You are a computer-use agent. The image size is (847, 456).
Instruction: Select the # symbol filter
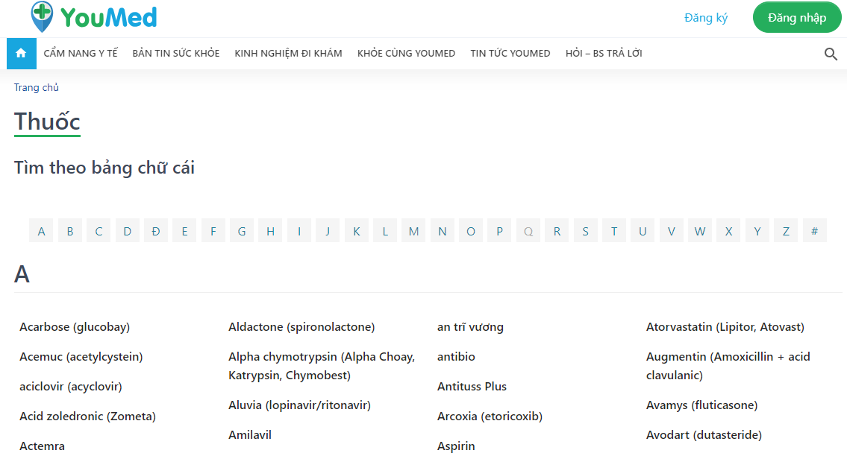click(814, 231)
